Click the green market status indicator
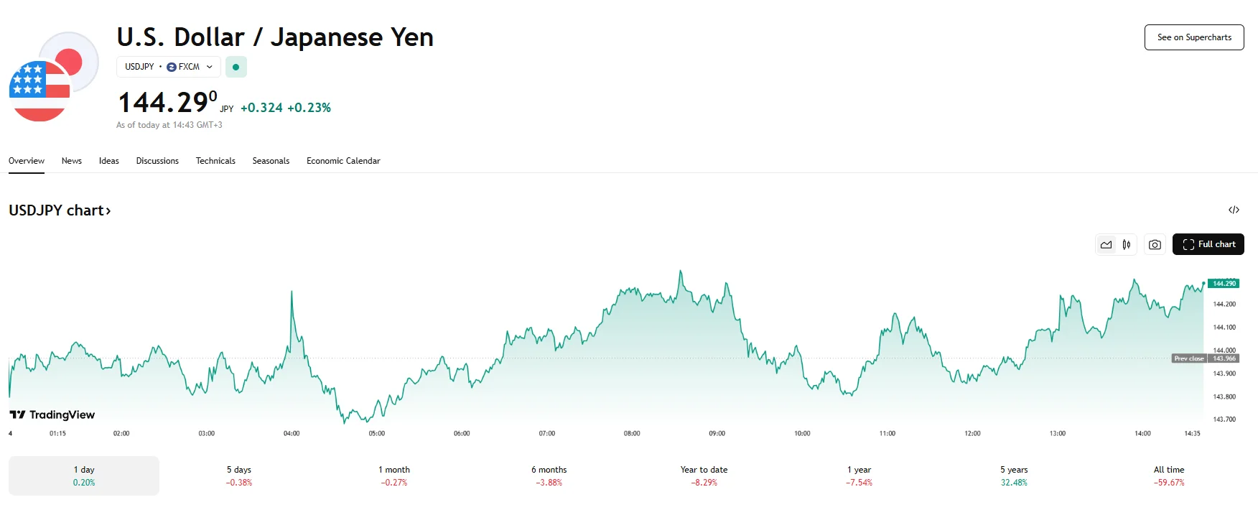The width and height of the screenshot is (1258, 515). coord(236,67)
